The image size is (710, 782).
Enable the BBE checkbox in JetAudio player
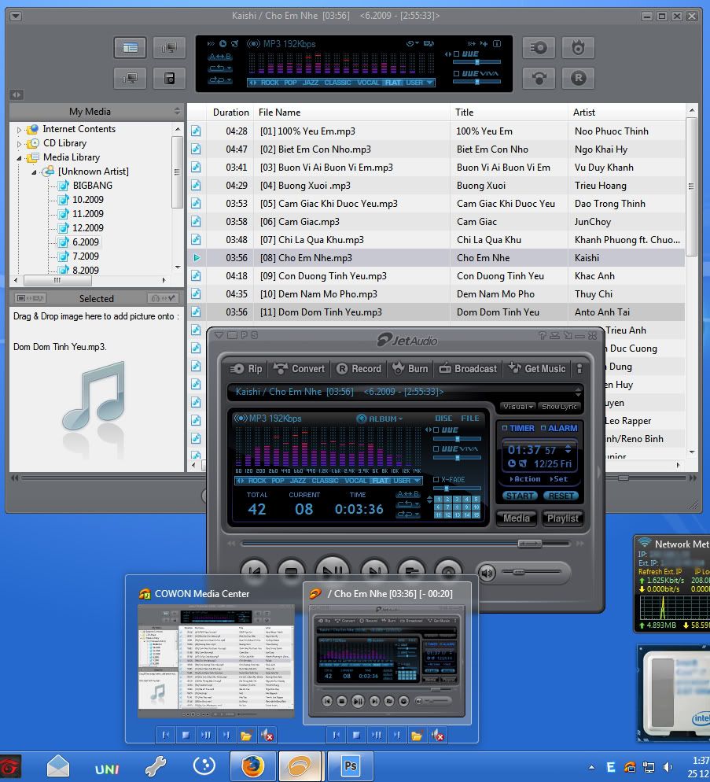pos(436,430)
